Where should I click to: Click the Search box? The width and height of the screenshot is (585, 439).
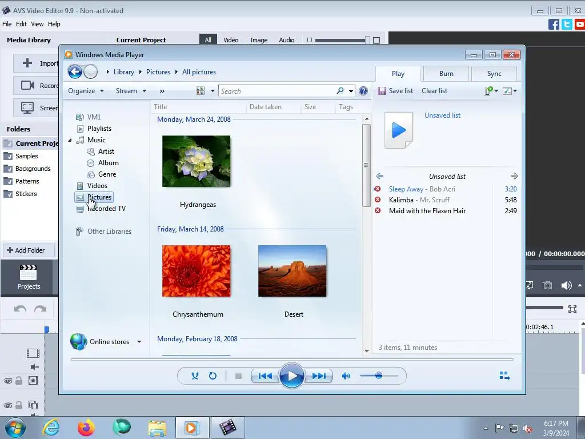tap(278, 91)
